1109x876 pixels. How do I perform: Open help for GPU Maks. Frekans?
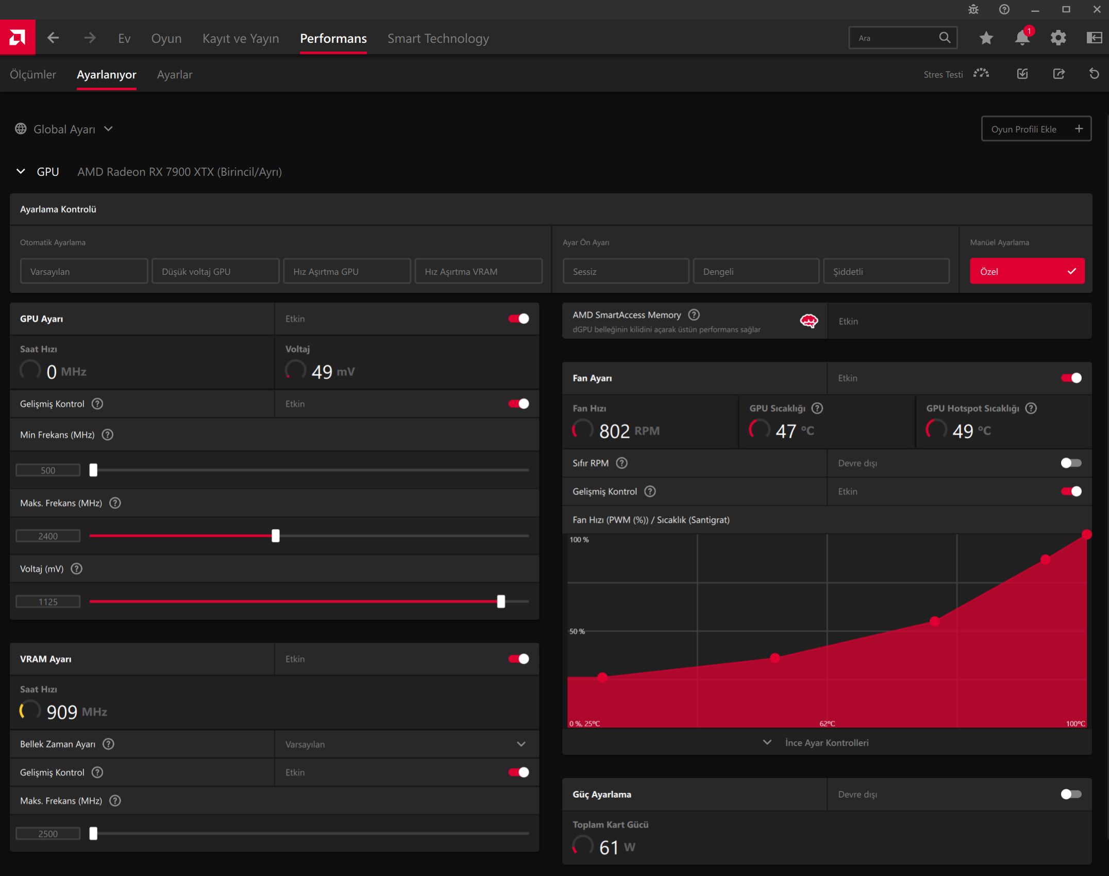click(115, 503)
